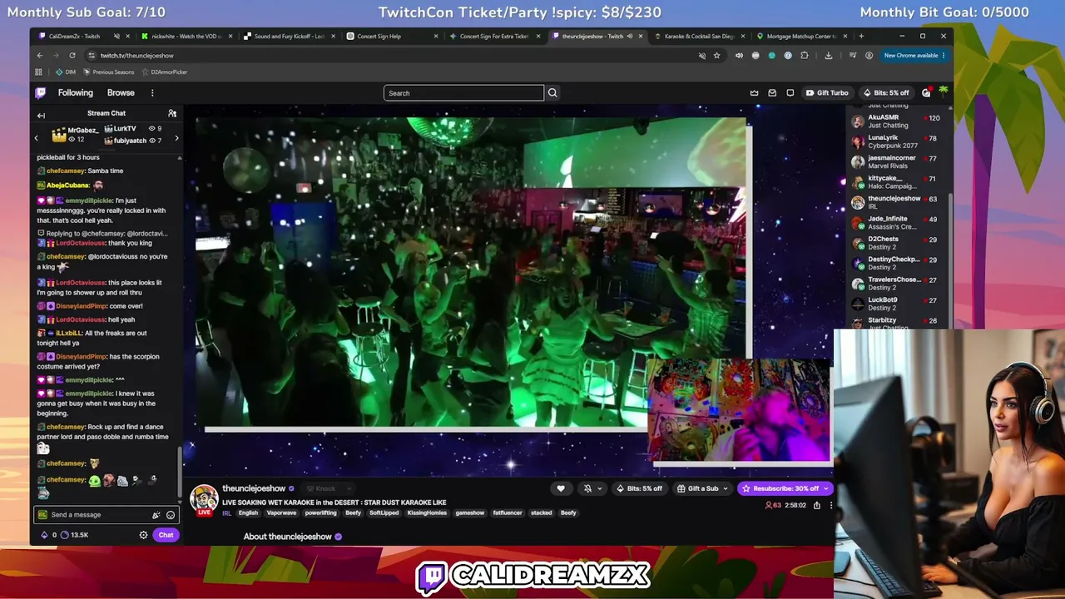Open the Following page
The height and width of the screenshot is (599, 1065).
(x=76, y=93)
